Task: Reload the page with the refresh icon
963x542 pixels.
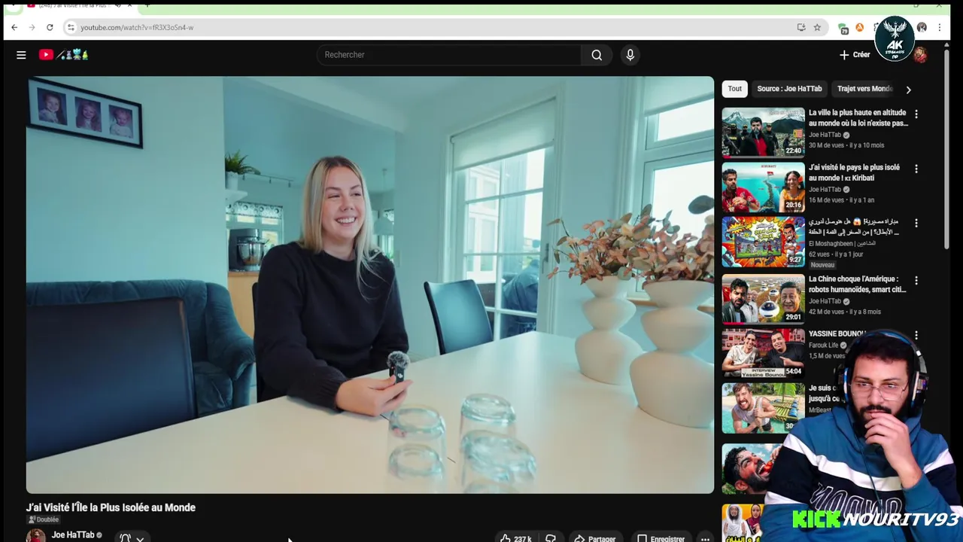Action: pyautogui.click(x=50, y=27)
